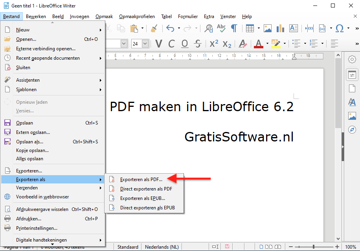
Task: Select Exporteren als PDF... menu entry
Action: [x=141, y=180]
